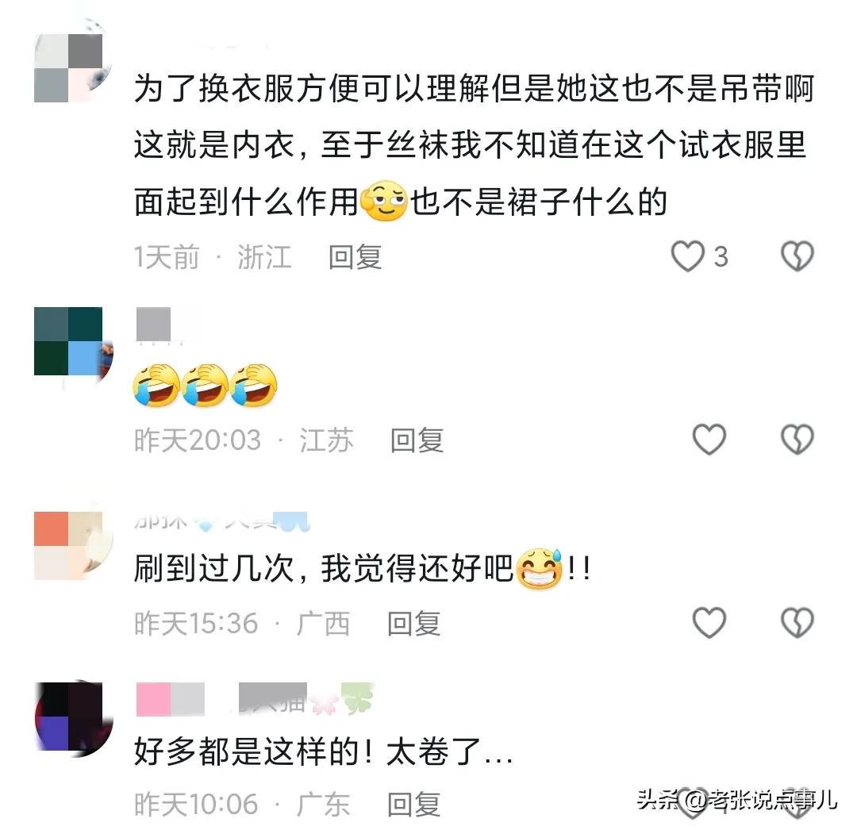857x830 pixels.
Task: Dislike the Guangxi comment 刷到过几次
Action: point(797,622)
